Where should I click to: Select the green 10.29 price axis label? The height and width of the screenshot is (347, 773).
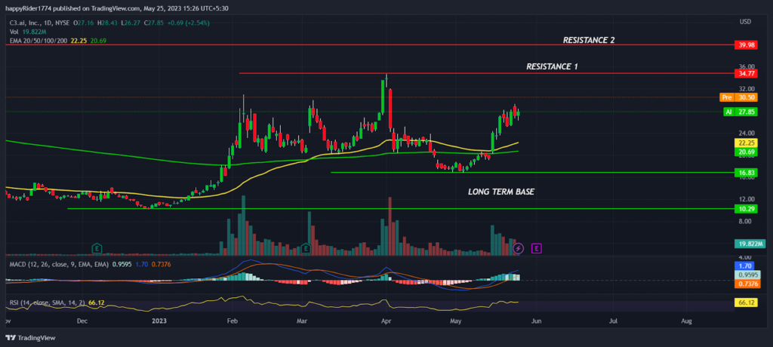[745, 209]
